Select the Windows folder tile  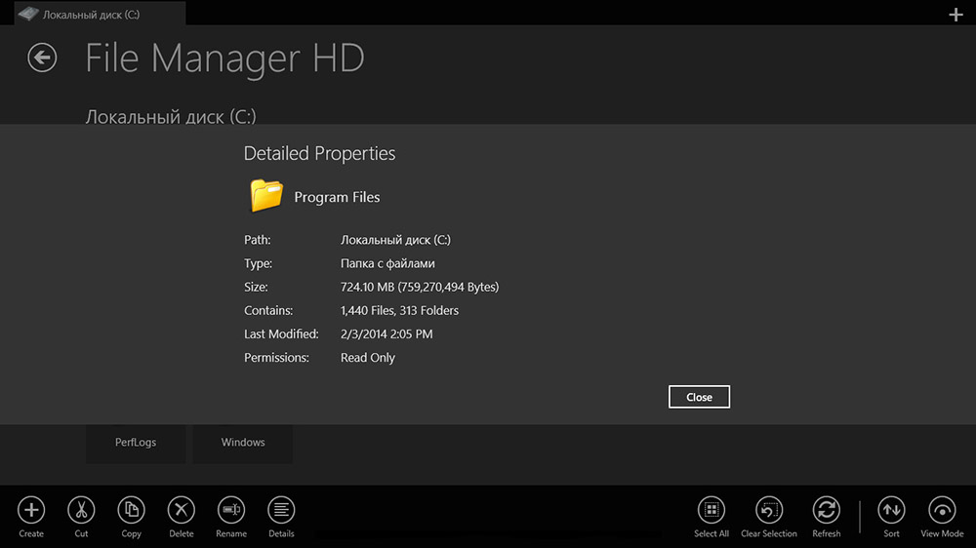243,443
